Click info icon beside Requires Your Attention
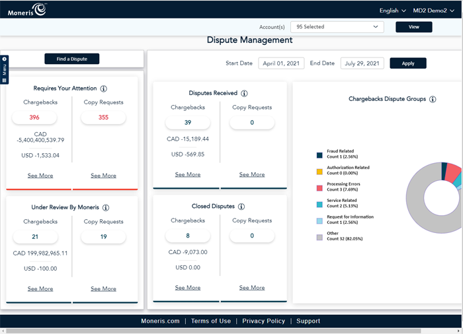Viewport: 463px width, 334px height. click(x=104, y=88)
